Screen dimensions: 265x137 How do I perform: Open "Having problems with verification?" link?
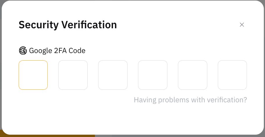[x=190, y=100]
